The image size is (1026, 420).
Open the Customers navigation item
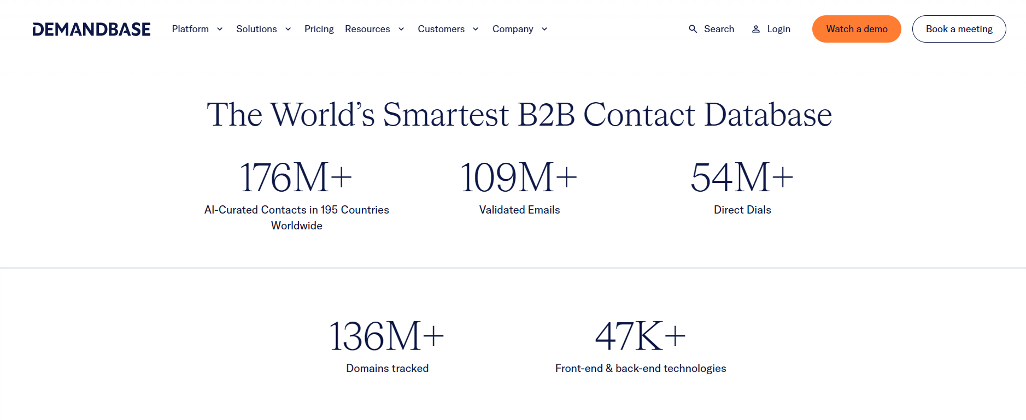(441, 29)
